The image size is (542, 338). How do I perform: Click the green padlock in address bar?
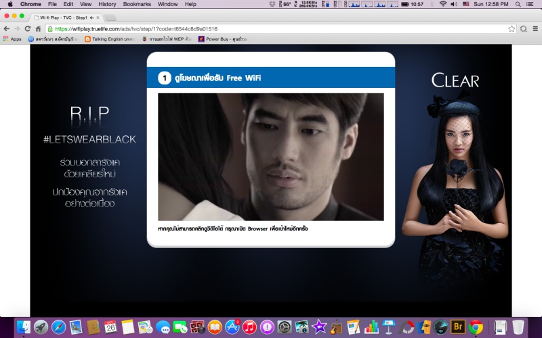coord(50,29)
